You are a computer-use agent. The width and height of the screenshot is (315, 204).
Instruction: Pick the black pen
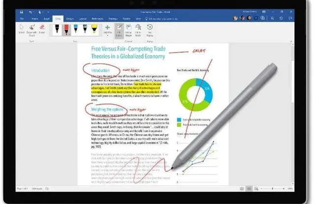click(58, 29)
